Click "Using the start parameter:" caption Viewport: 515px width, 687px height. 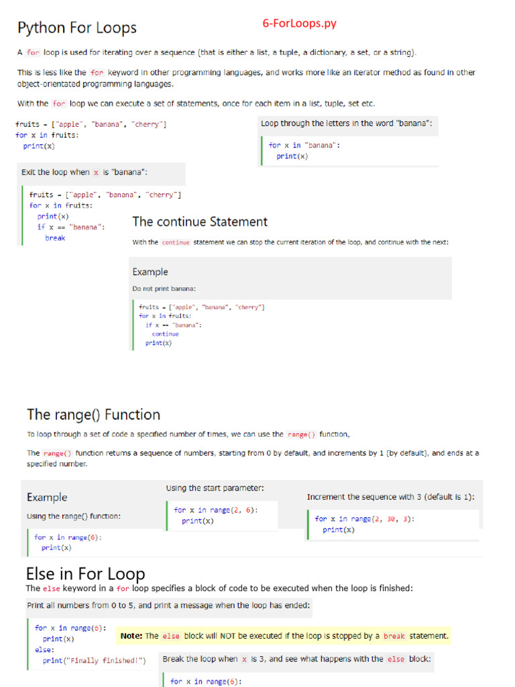pyautogui.click(x=215, y=488)
